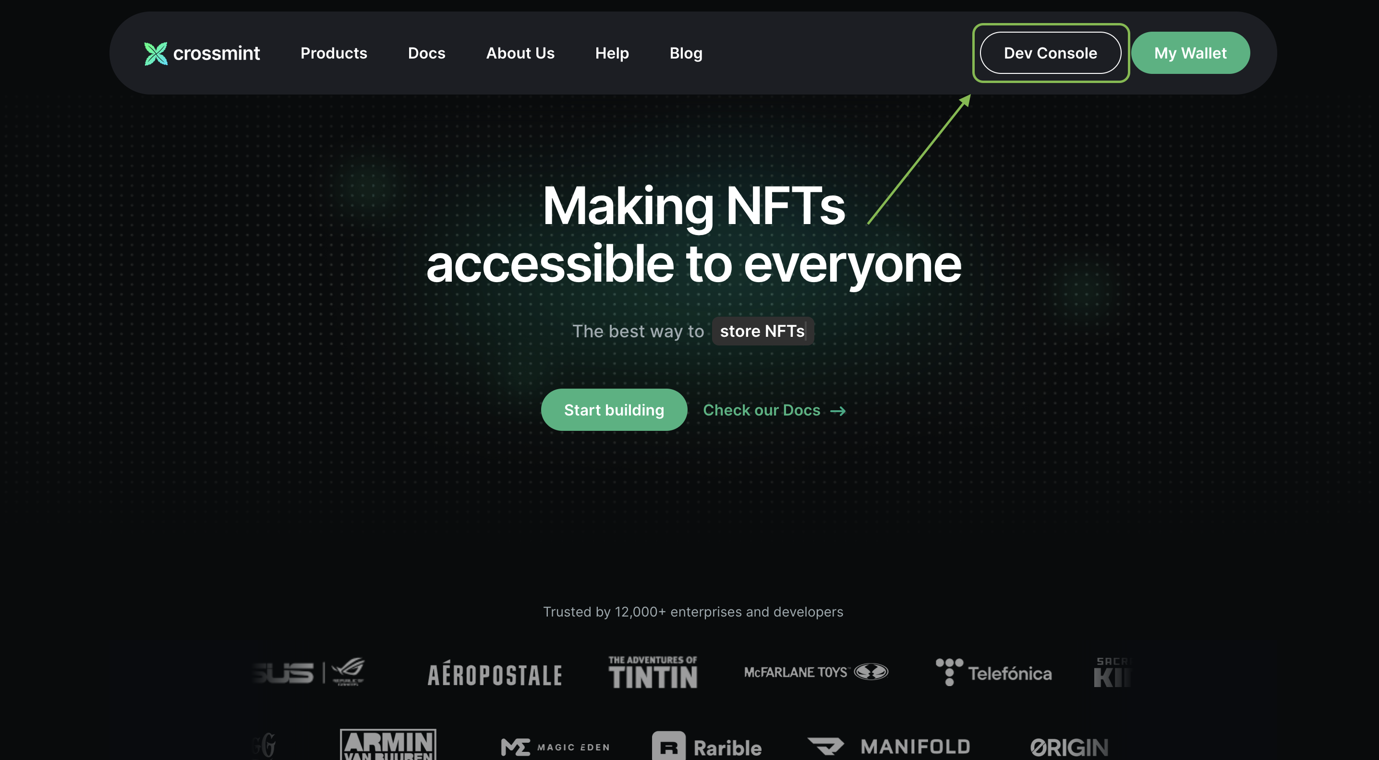Open the Docs navigation item

[426, 53]
